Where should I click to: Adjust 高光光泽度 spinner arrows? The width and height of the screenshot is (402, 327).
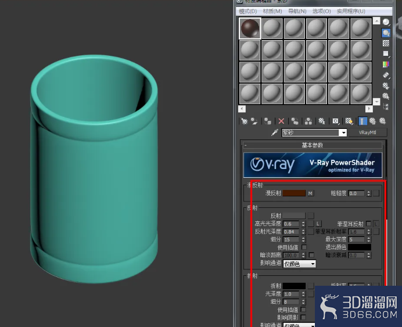coord(303,224)
